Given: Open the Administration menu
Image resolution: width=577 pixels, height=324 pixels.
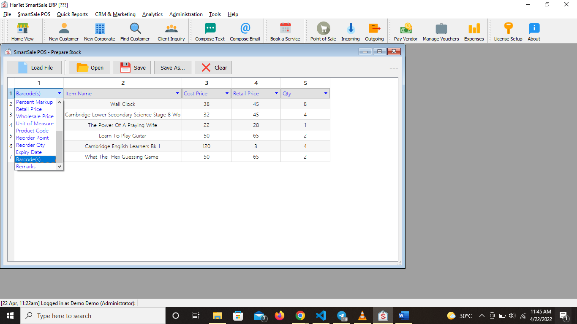Looking at the screenshot, I should point(186,14).
